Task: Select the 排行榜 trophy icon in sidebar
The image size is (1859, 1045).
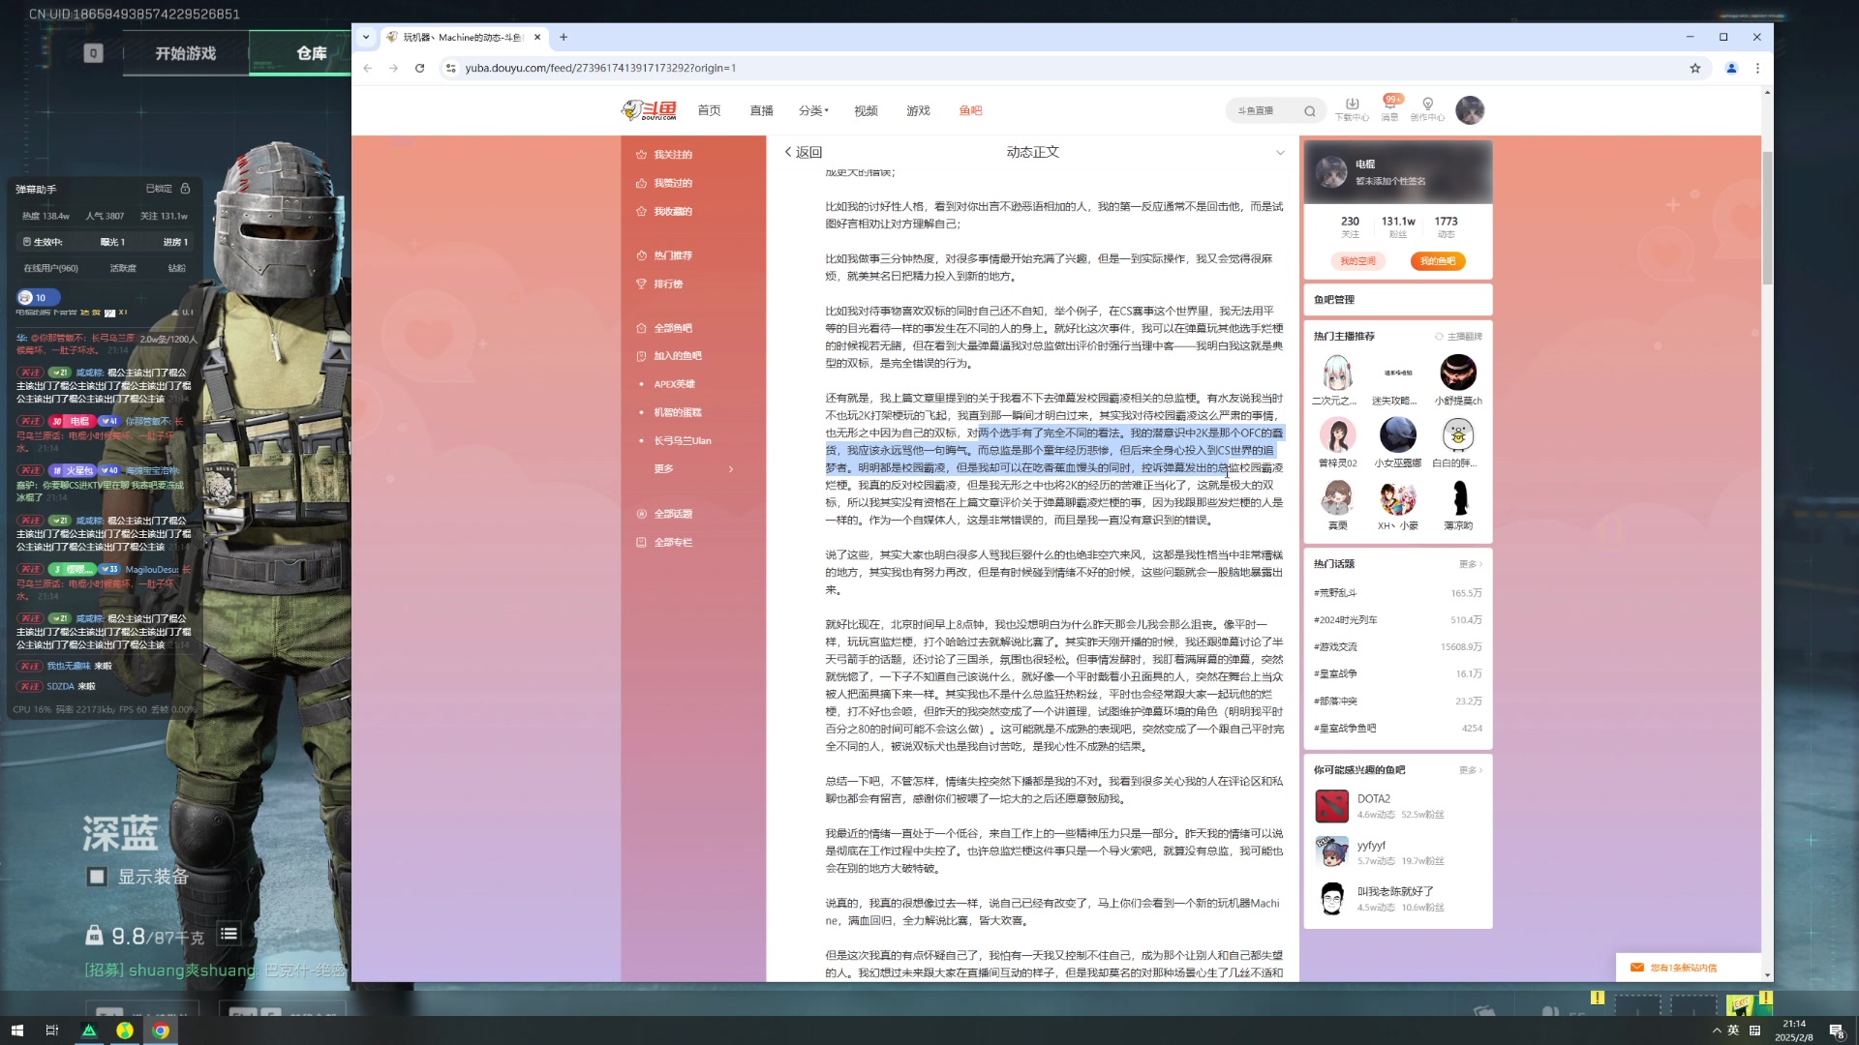Action: (x=640, y=284)
